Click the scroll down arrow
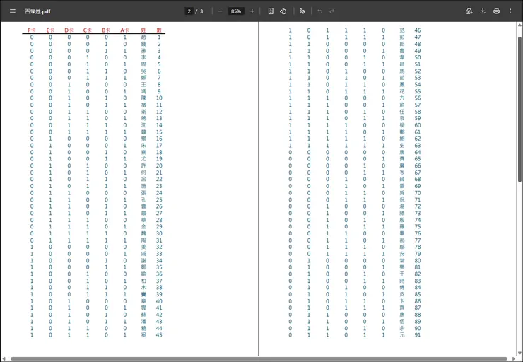523x362 pixels. 519,353
